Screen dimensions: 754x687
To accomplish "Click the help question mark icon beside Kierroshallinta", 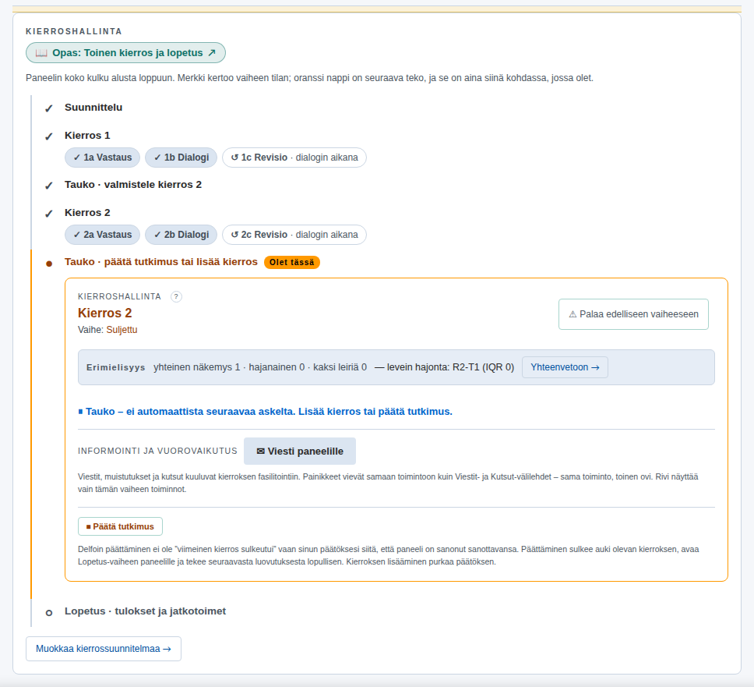I will 177,296.
